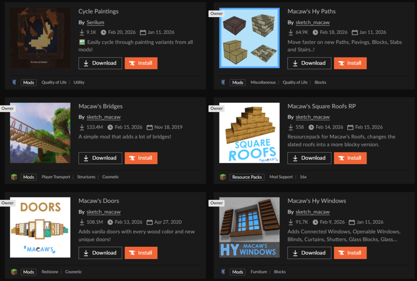Install Macaw's Hy Windows
Viewport: 417px width, 281px height.
[x=350, y=253]
